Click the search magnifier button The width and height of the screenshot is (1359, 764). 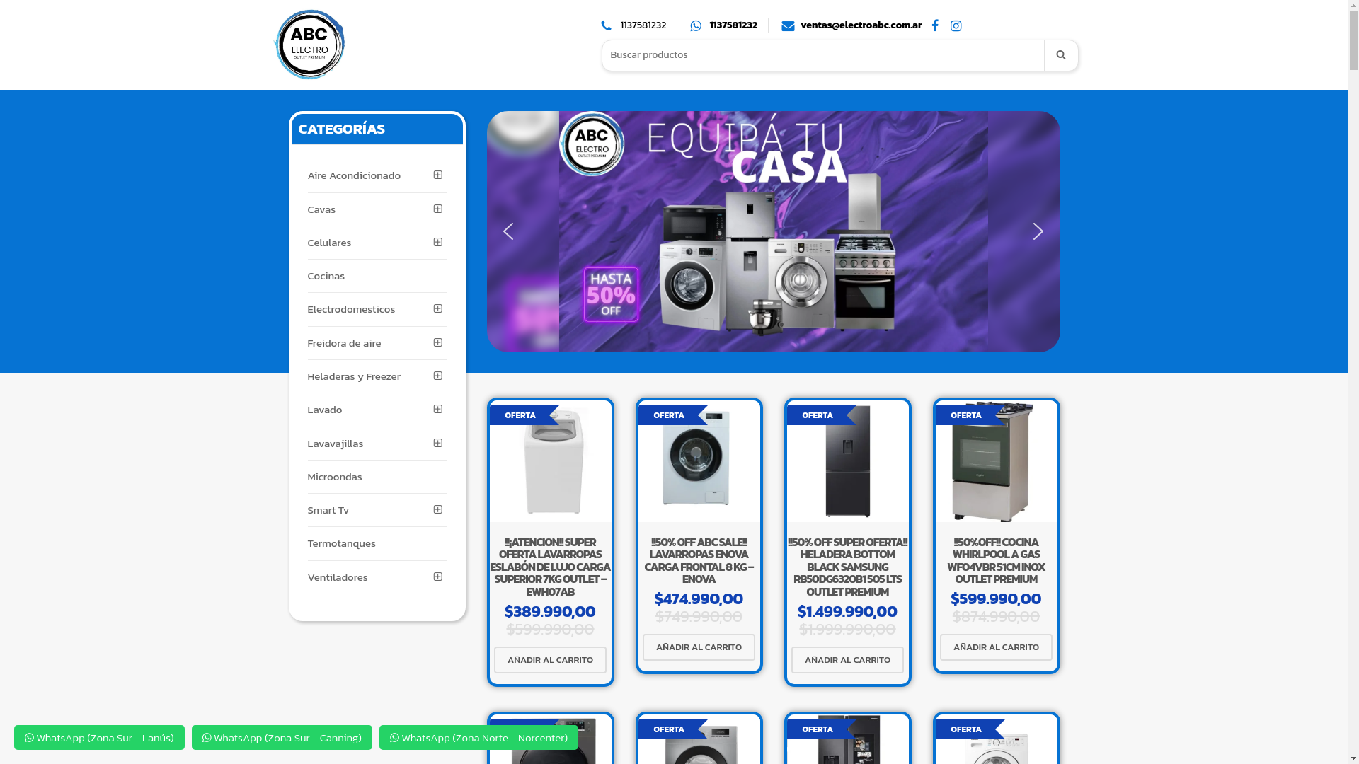click(x=1060, y=55)
